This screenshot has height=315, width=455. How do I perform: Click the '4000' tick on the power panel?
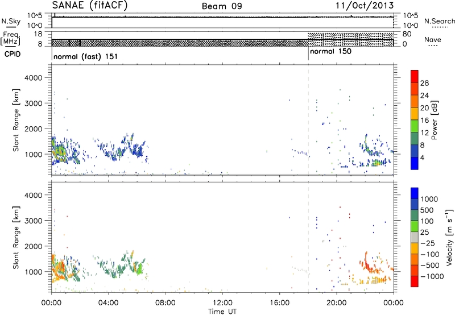point(33,78)
